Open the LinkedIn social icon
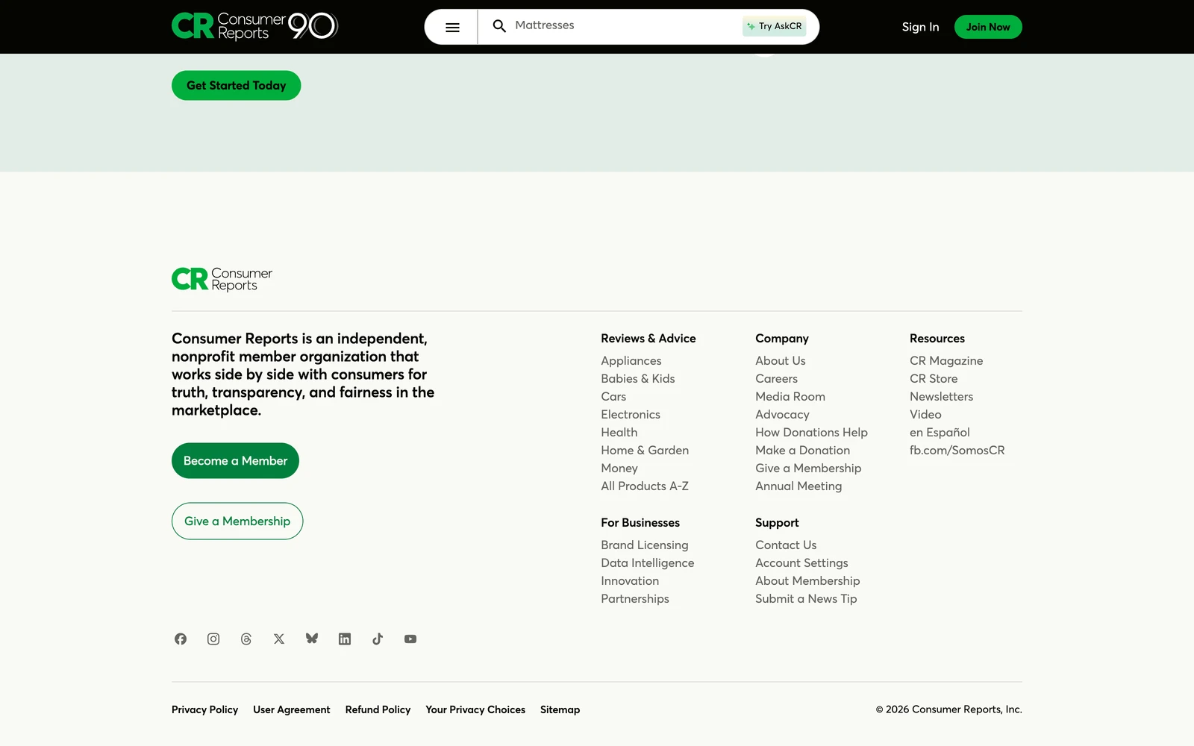 (x=345, y=639)
